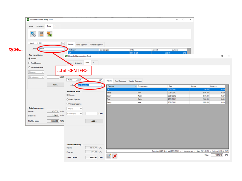Switch to Variable Expenses tab in the front window
Screen dimensions: 242x181
[135, 81]
